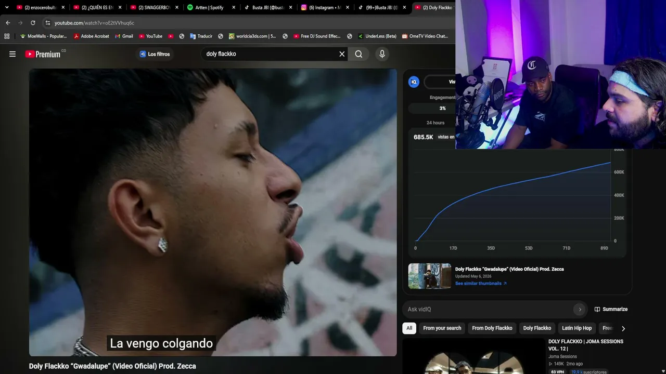666x374 pixels.
Task: Start voice search with the microphone
Action: tap(382, 54)
